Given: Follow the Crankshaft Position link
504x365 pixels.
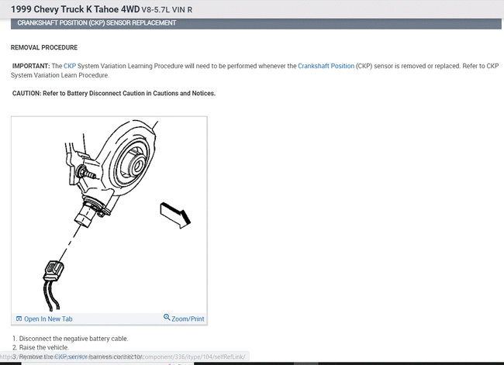Looking at the screenshot, I should point(326,66).
